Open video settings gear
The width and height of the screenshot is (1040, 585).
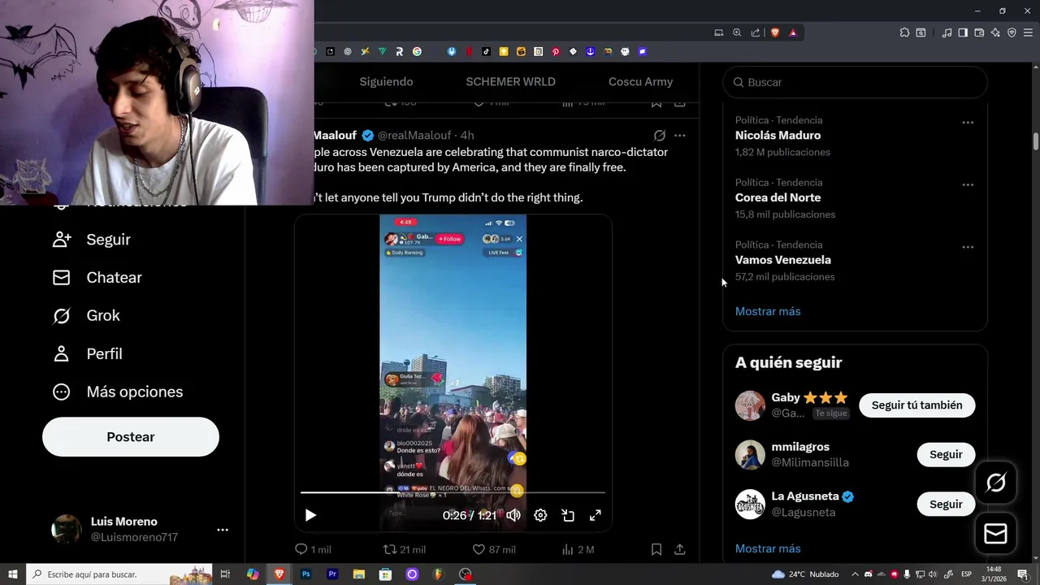click(540, 515)
